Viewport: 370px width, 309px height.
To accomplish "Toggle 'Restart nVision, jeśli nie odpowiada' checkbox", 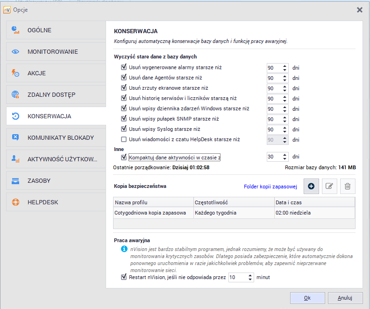I will click(x=124, y=277).
